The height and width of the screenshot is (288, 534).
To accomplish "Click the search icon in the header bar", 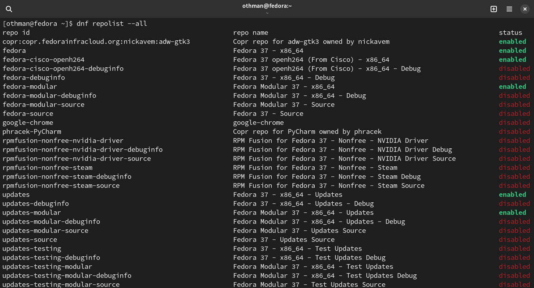I will (9, 9).
